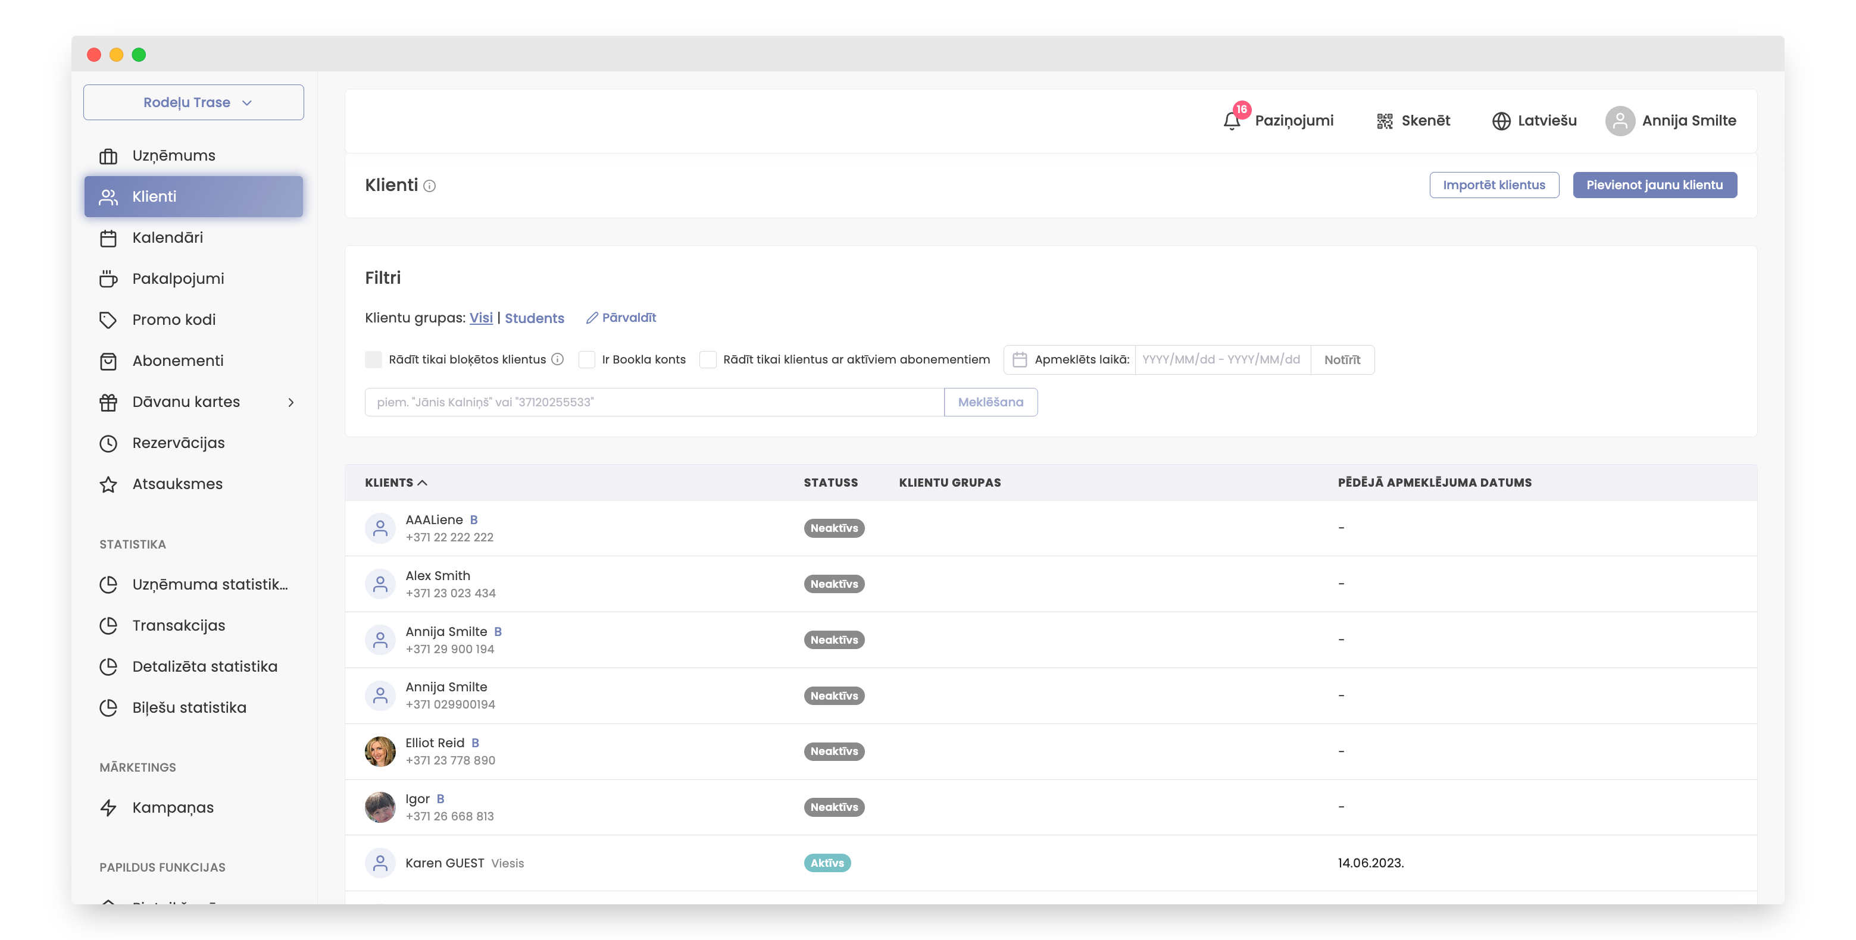Sort table by the KLIENTS column arrow

tap(423, 482)
